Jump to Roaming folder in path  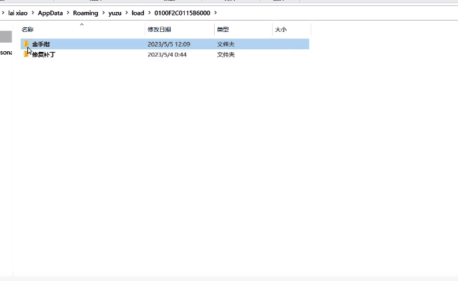click(85, 13)
